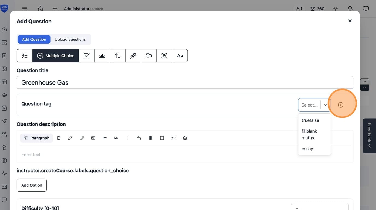The width and height of the screenshot is (376, 210).
Task: Click the Question title input field
Action: [185, 82]
